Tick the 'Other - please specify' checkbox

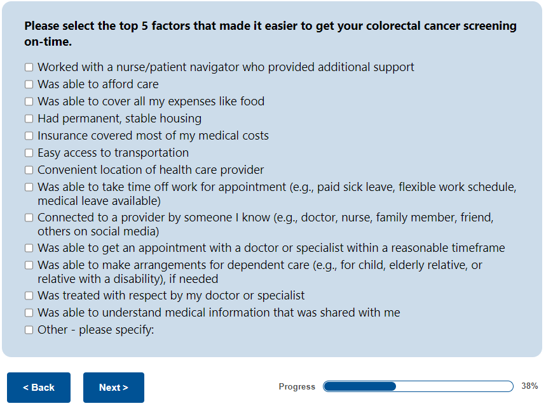tap(29, 330)
